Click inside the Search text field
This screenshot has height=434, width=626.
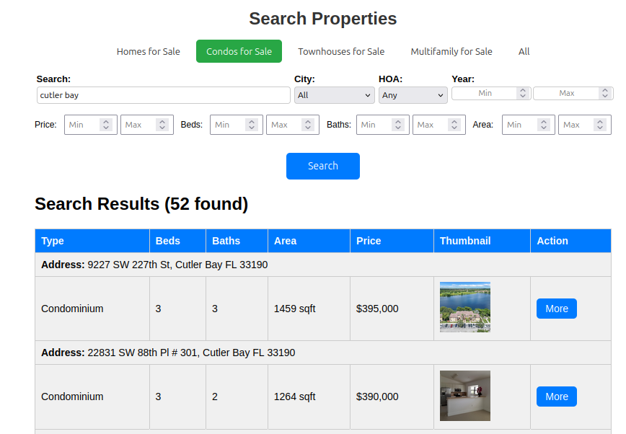point(163,94)
